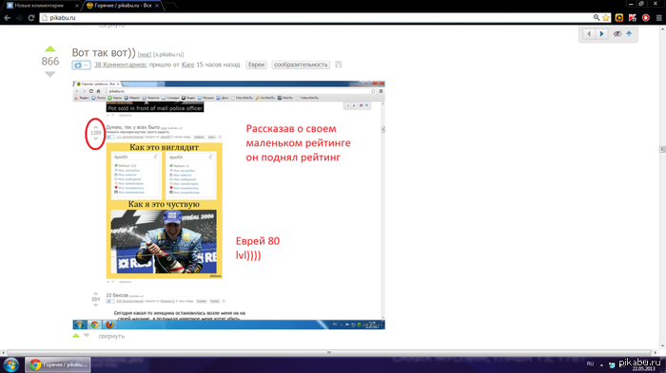Upvote using the green arrow below the image
Image resolution: width=666 pixels, height=373 pixels.
click(76, 336)
